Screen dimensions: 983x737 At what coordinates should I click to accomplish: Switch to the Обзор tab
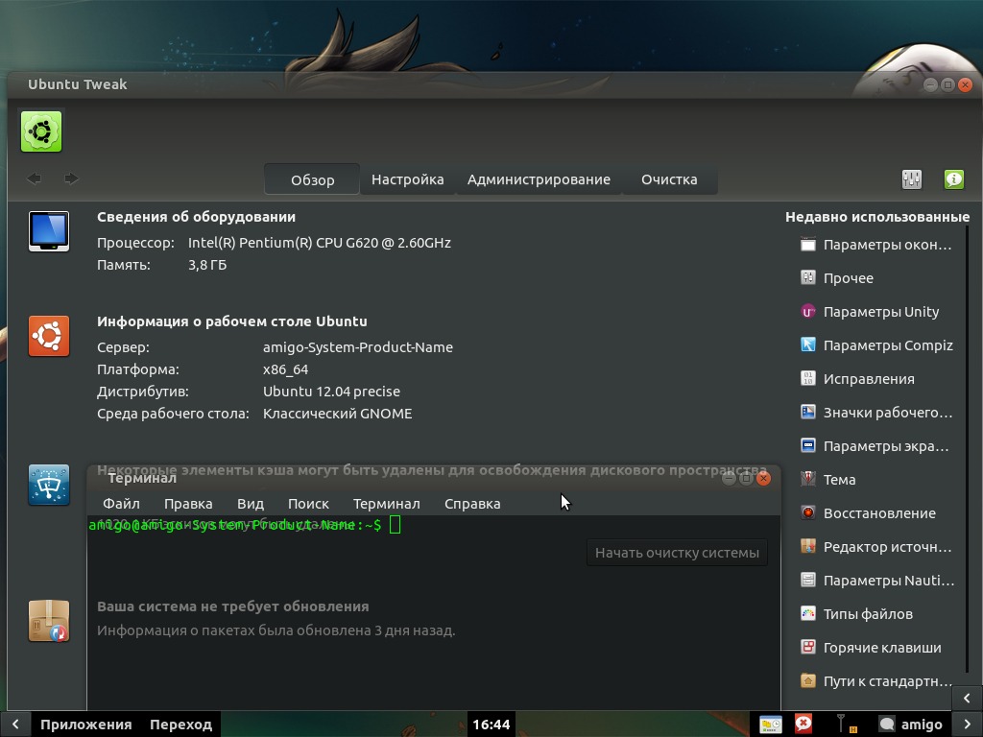point(312,179)
